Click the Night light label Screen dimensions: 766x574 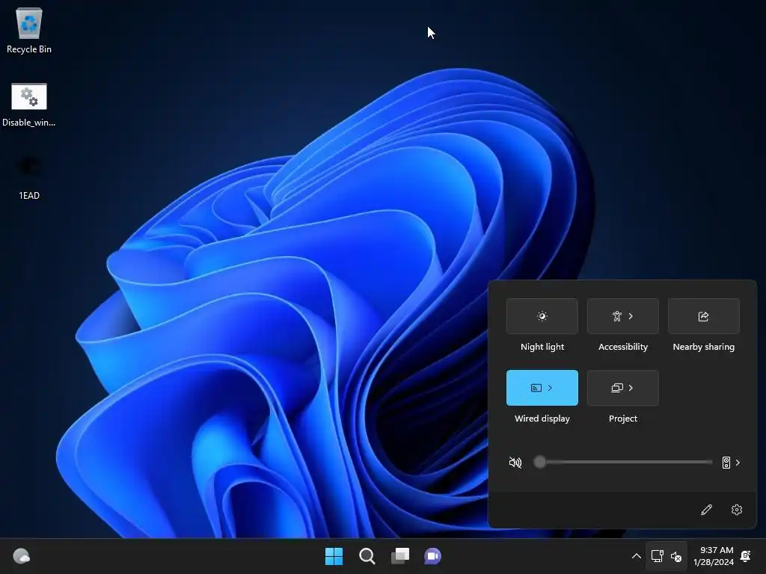point(542,347)
